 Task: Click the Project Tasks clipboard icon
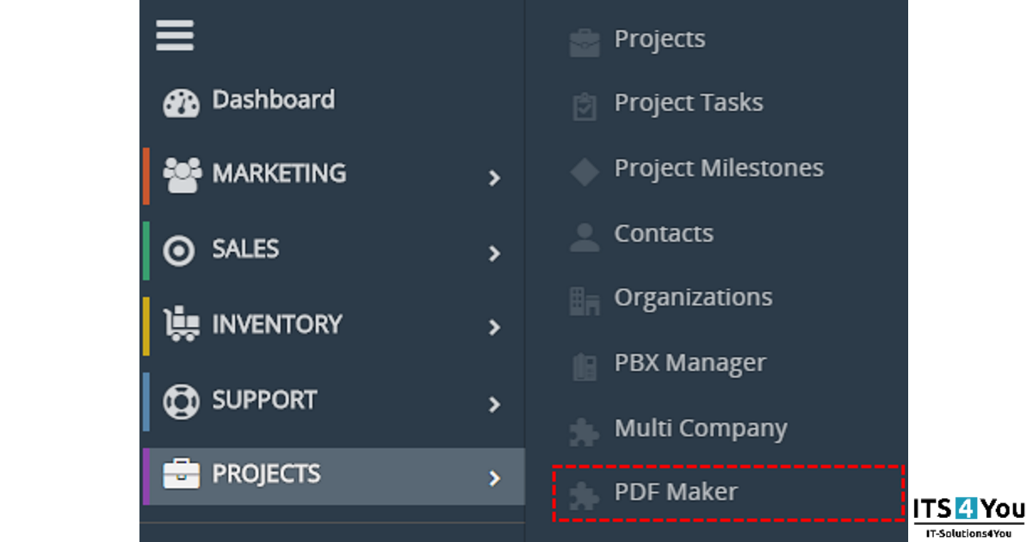585,107
